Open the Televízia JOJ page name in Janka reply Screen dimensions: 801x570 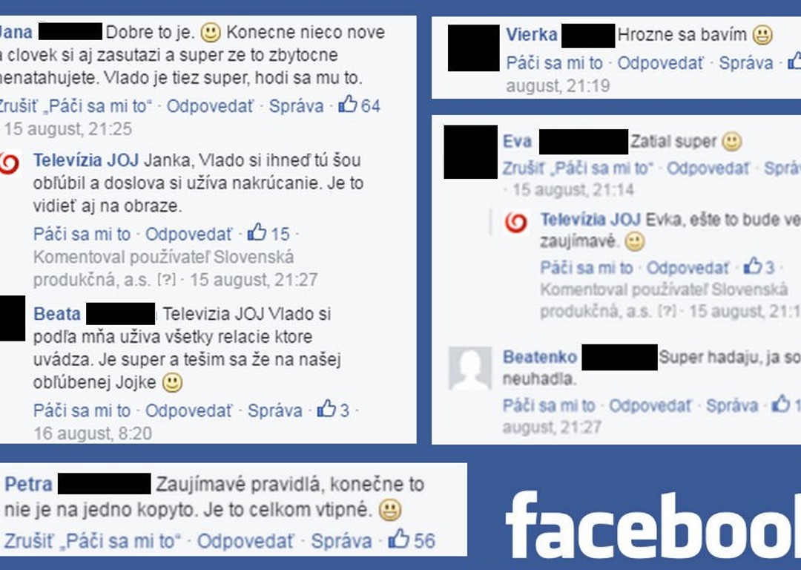[86, 160]
